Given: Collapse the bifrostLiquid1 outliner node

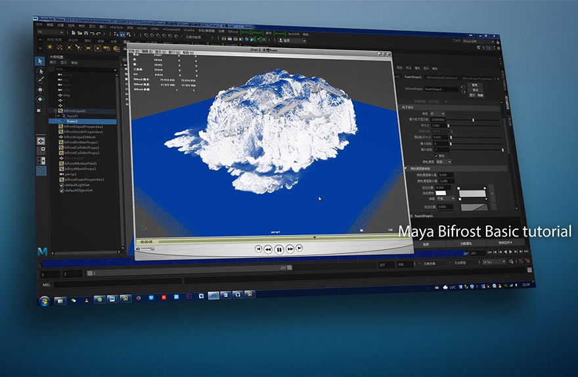Looking at the screenshot, I should [x=56, y=110].
